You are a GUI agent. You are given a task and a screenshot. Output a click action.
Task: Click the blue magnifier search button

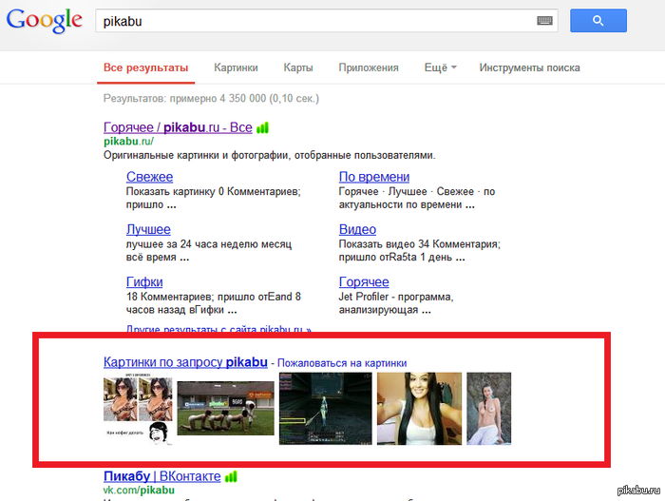(598, 20)
